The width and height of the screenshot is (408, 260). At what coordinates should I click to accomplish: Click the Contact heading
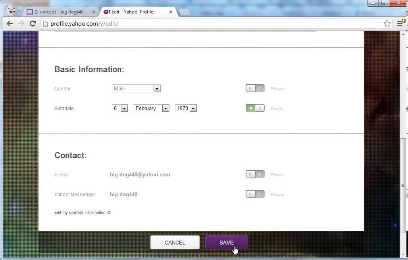coord(71,155)
